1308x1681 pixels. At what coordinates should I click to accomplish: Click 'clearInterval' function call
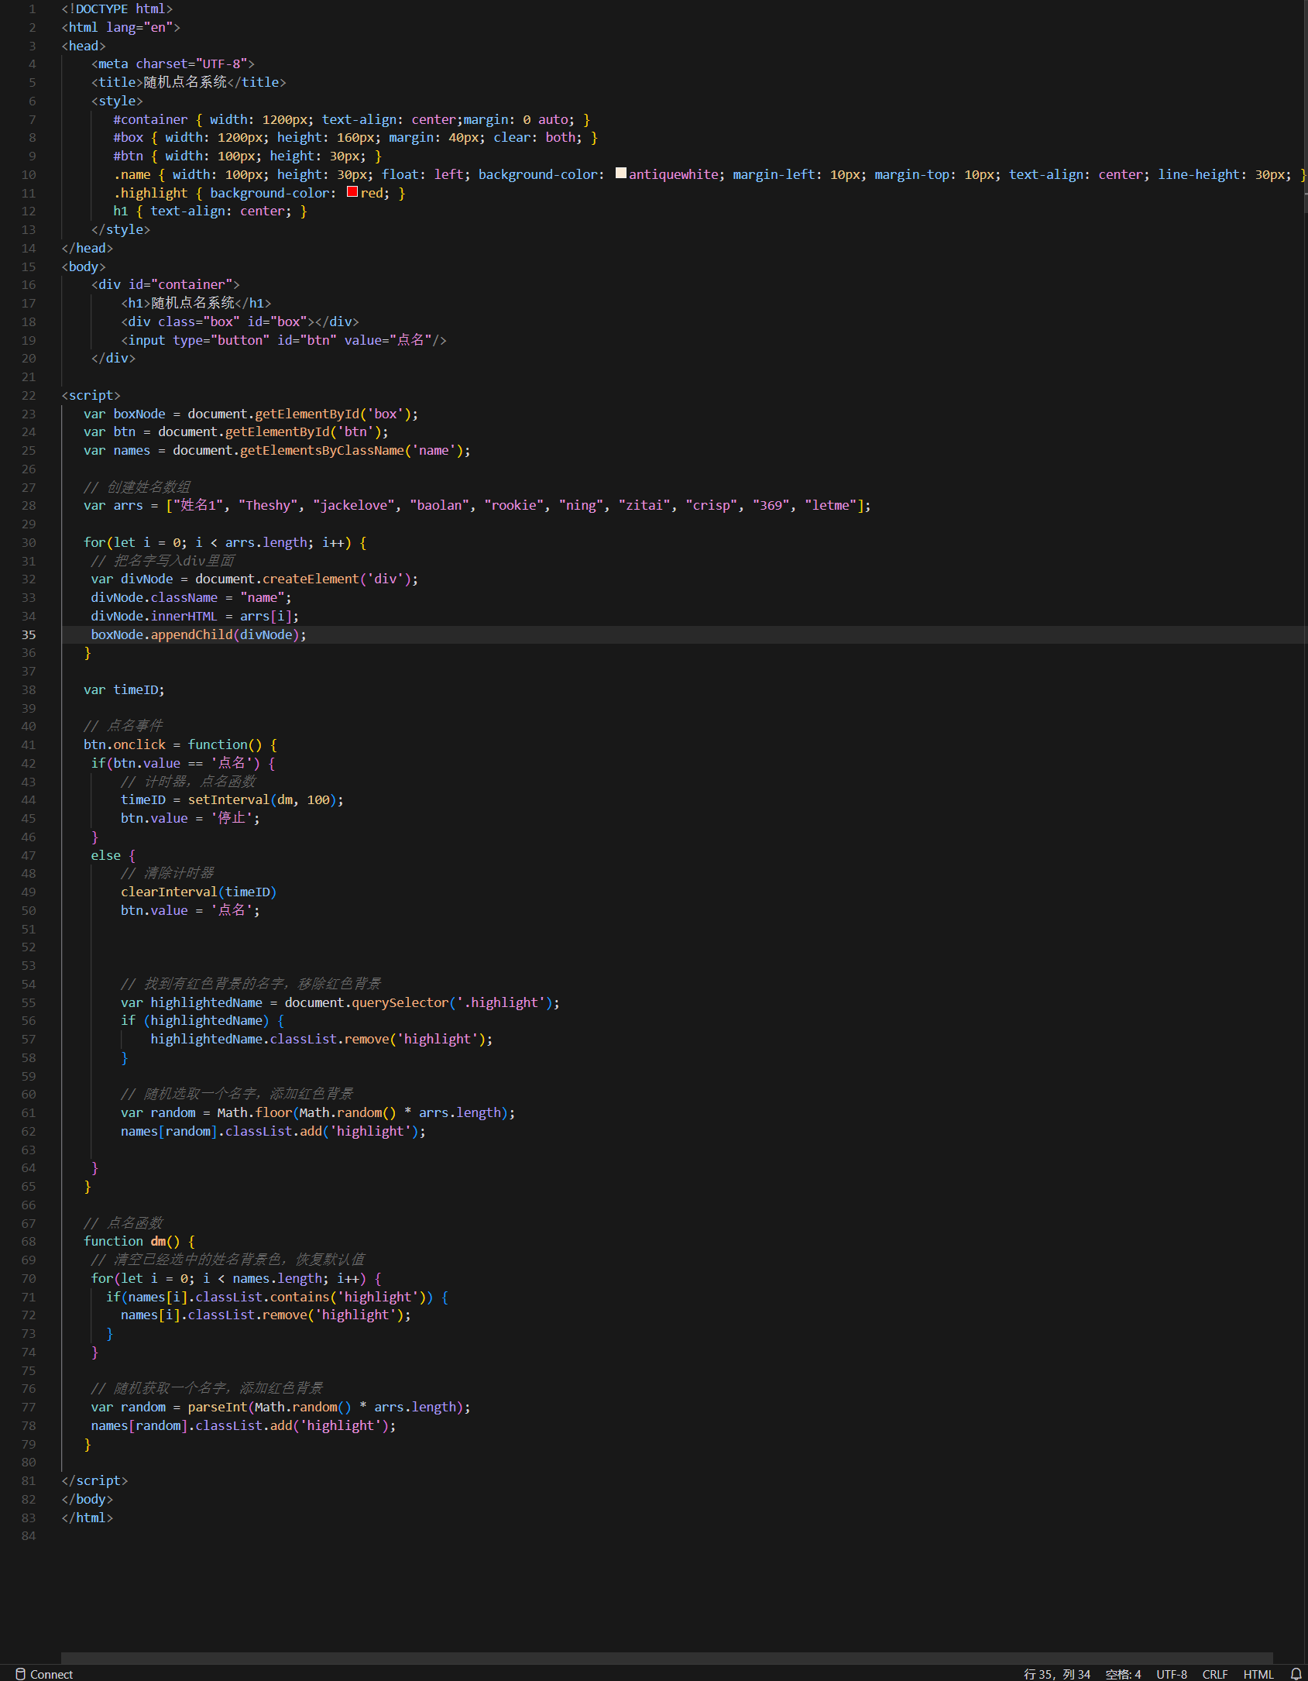pos(169,892)
